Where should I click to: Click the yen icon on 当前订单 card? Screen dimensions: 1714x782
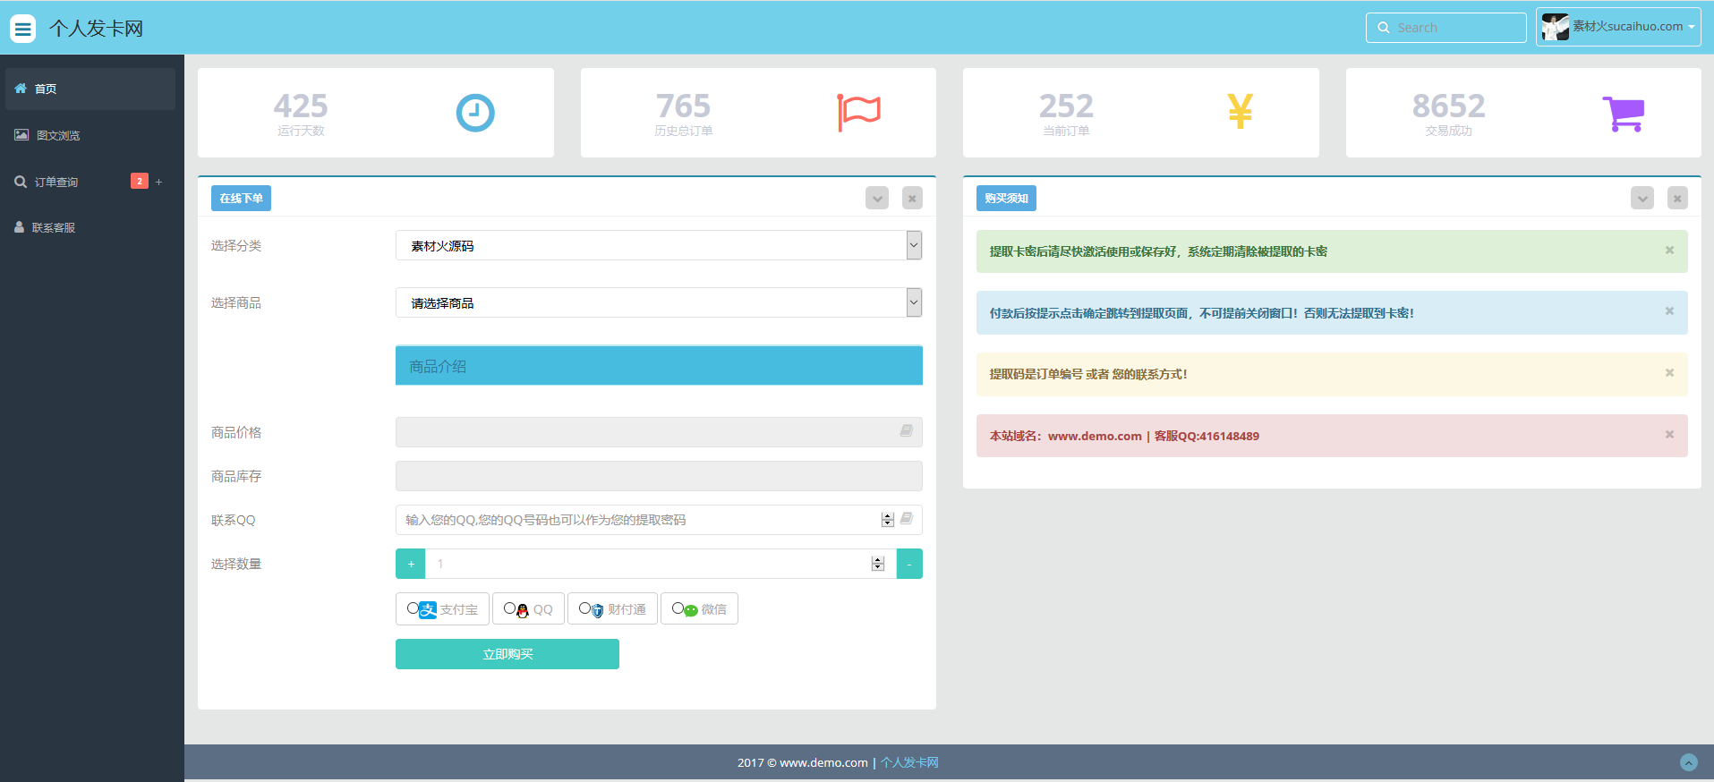point(1241,112)
